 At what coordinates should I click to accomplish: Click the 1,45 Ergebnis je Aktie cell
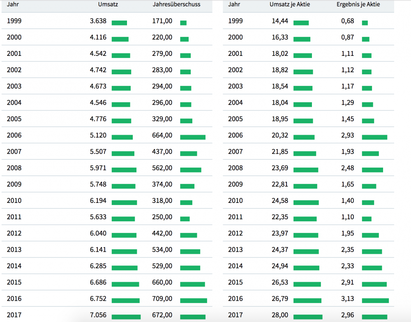(x=348, y=119)
